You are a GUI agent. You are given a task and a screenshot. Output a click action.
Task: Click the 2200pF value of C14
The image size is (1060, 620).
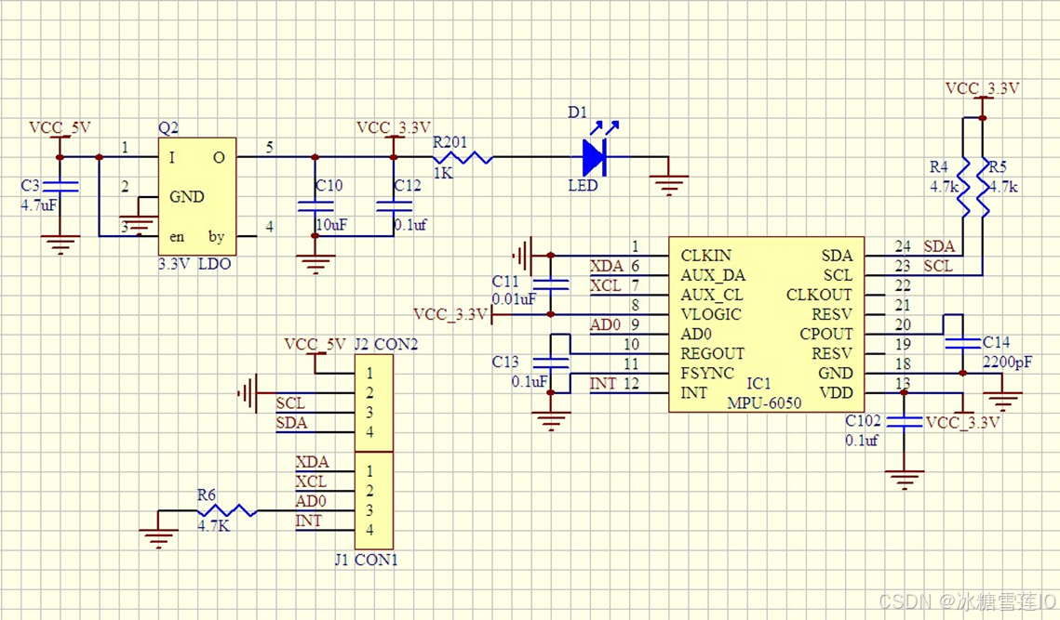(x=1007, y=362)
